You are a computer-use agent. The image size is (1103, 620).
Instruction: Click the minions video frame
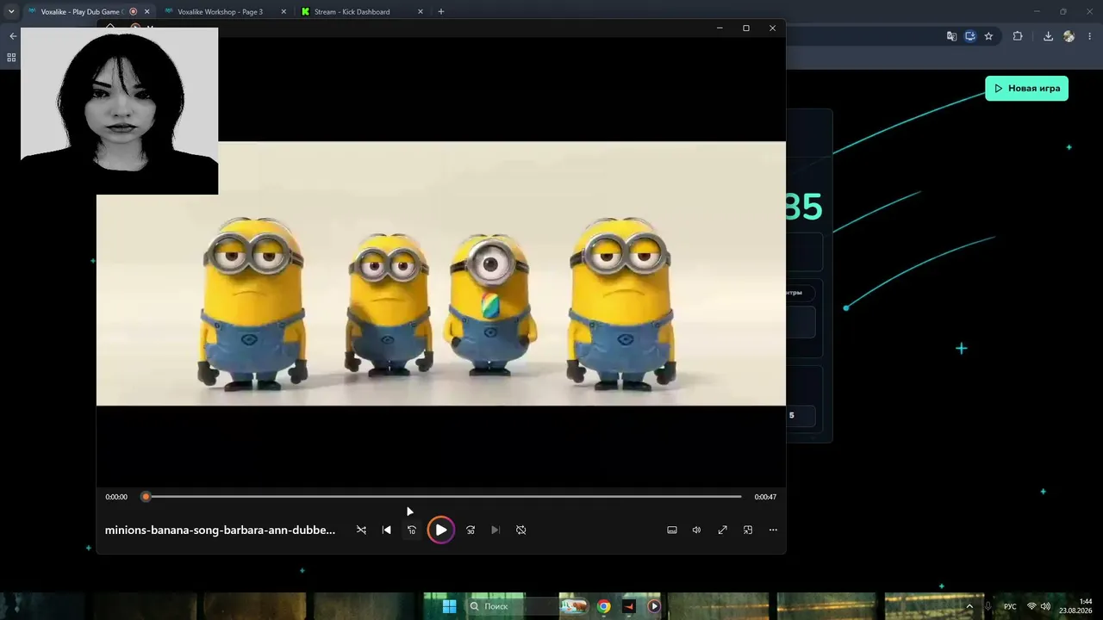(x=441, y=273)
